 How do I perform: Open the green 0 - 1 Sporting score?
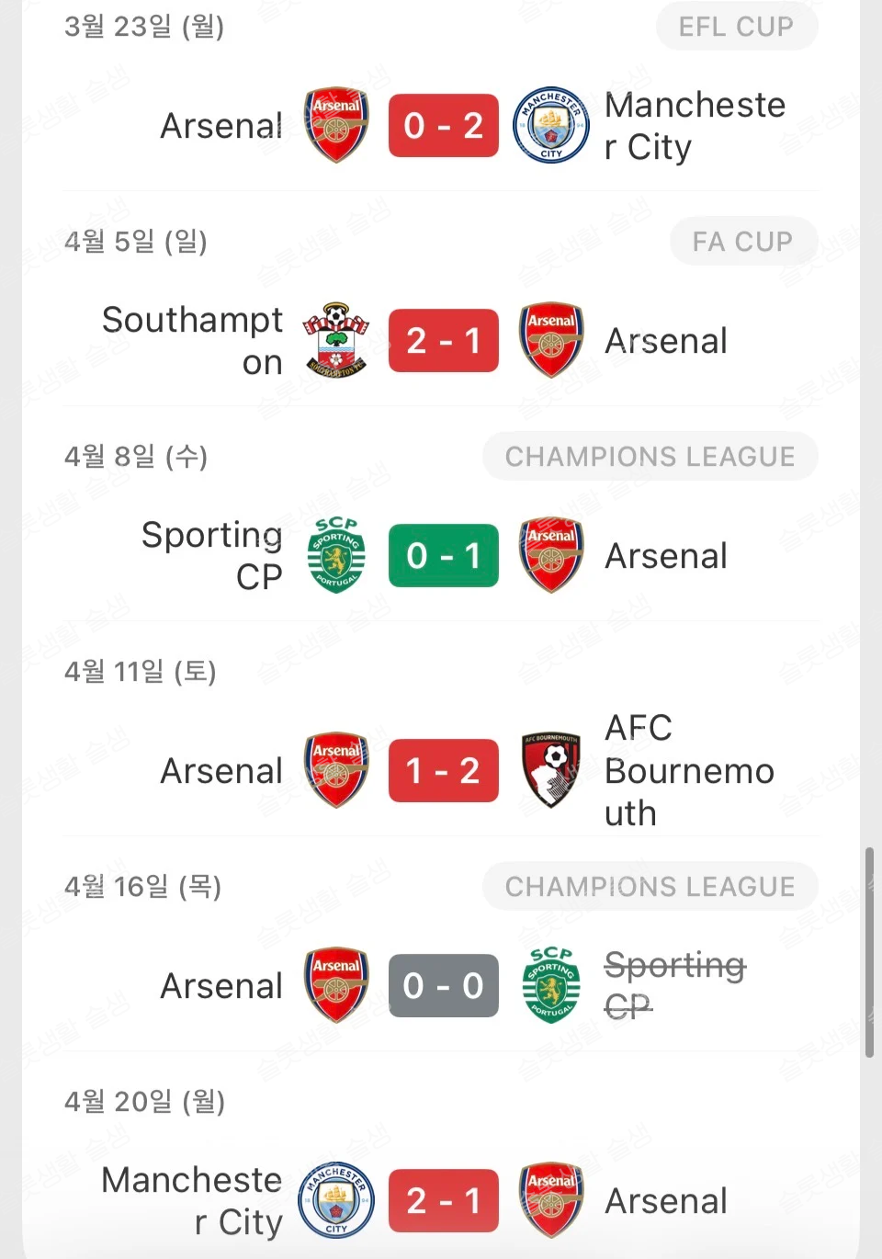(x=443, y=555)
